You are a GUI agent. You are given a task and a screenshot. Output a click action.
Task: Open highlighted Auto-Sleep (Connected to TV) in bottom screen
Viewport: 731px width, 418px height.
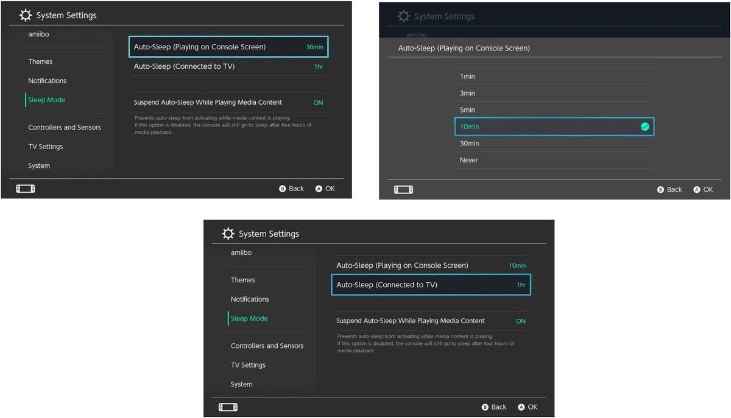click(431, 285)
